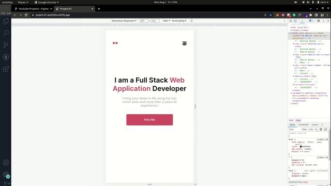Viewport: 331px width, 186px height.
Task: Click the styles Filter input
Action: (294, 130)
